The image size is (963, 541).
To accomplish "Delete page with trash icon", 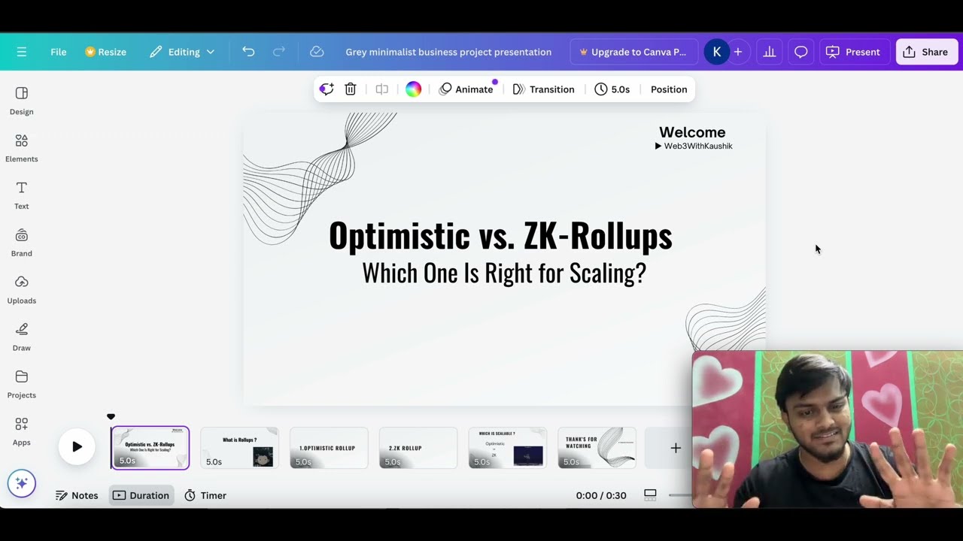I will point(351,89).
